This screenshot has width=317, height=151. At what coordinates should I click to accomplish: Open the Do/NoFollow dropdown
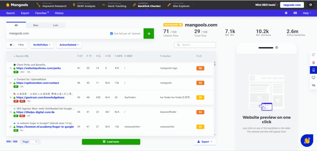(x=42, y=45)
